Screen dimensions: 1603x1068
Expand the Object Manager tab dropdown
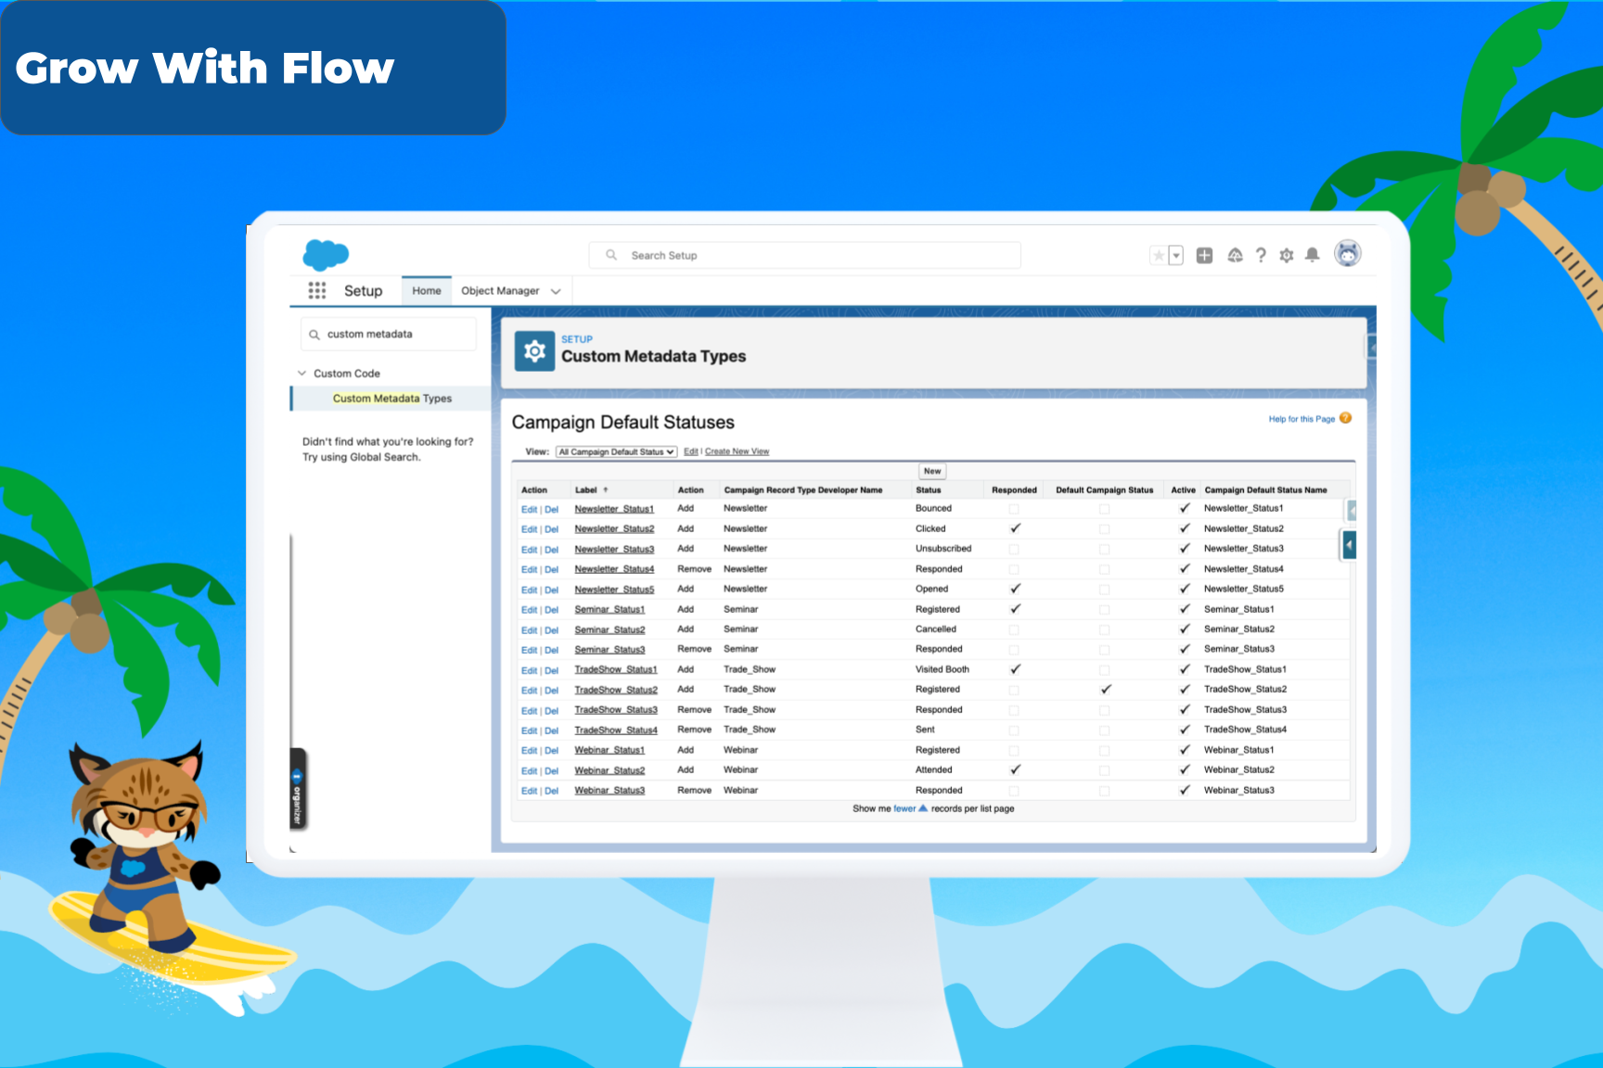coord(556,291)
